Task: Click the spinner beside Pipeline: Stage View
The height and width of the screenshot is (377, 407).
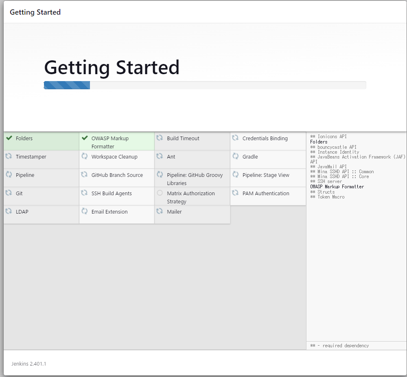Action: tap(235, 174)
